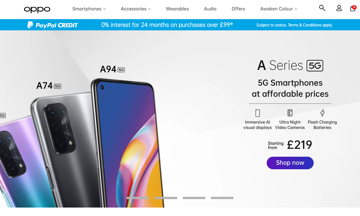Open the Wearables menu item

(177, 9)
